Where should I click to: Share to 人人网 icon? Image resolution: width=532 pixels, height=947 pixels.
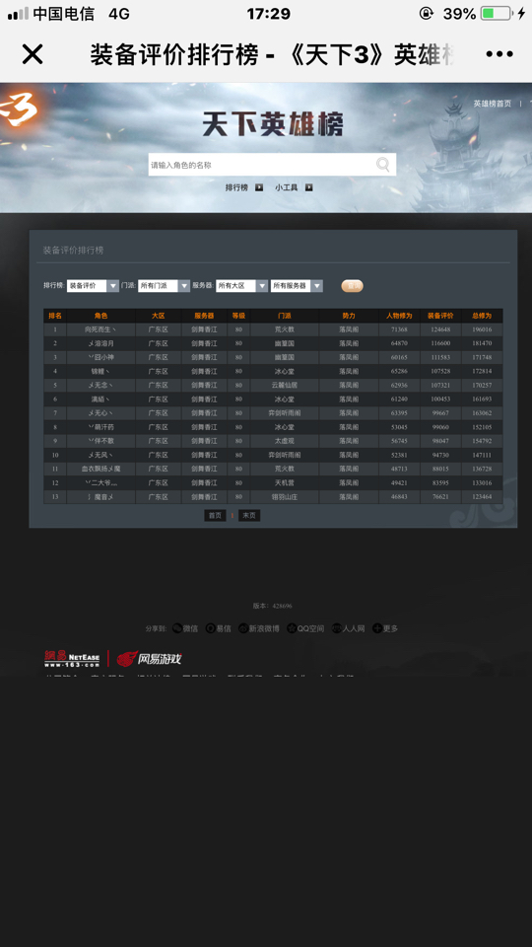tap(337, 628)
